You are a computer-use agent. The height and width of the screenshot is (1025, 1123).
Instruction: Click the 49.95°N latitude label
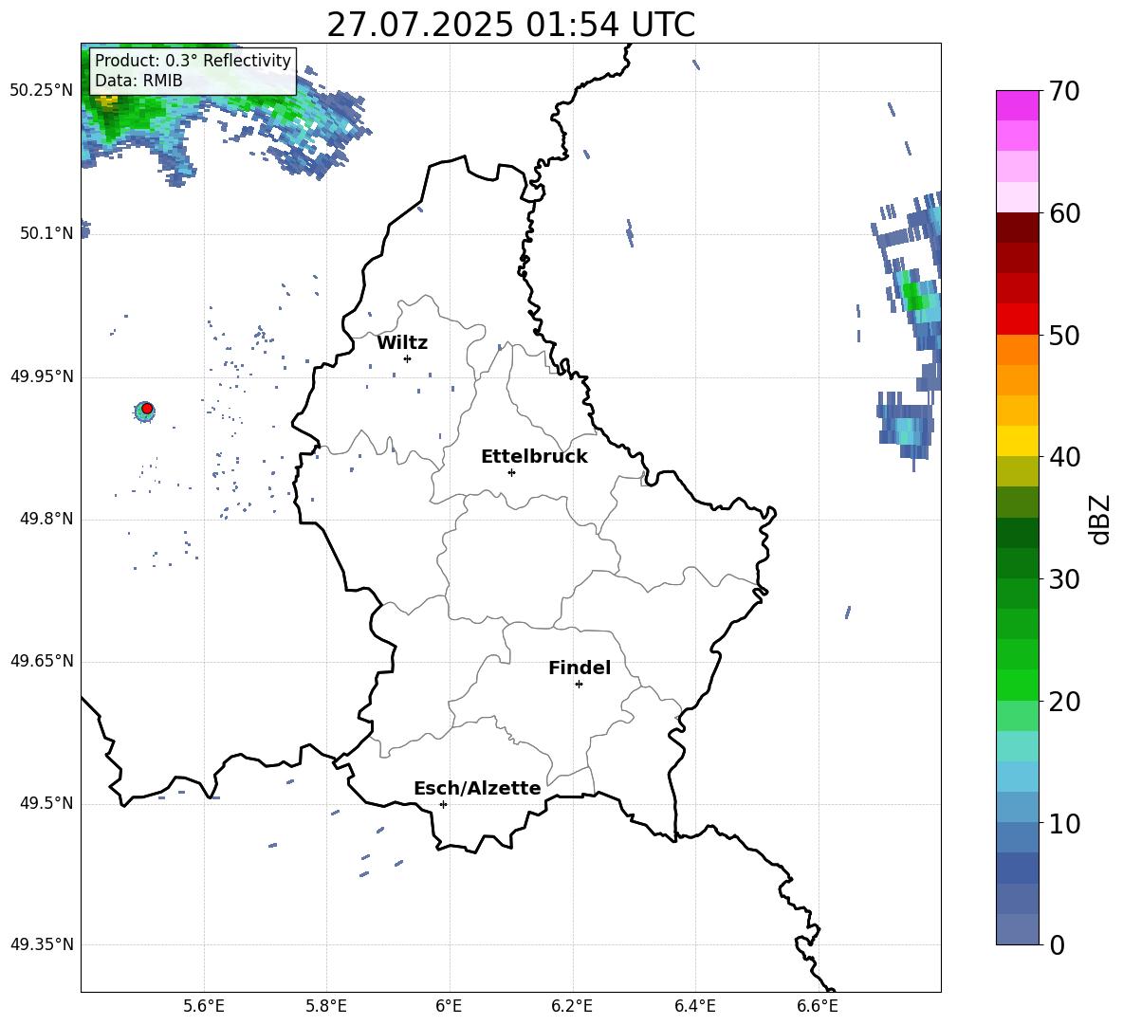click(x=42, y=376)
